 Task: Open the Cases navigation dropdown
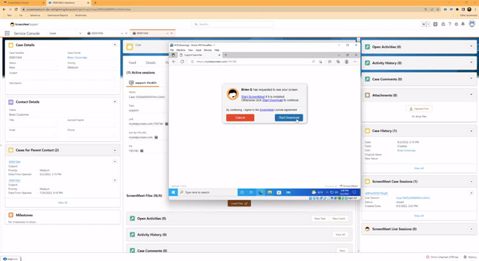click(x=80, y=33)
